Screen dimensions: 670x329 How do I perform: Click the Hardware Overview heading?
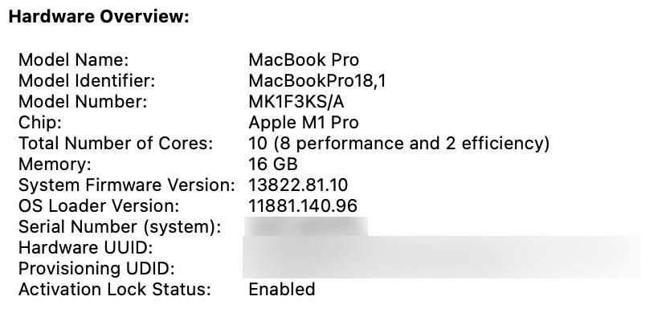click(99, 18)
